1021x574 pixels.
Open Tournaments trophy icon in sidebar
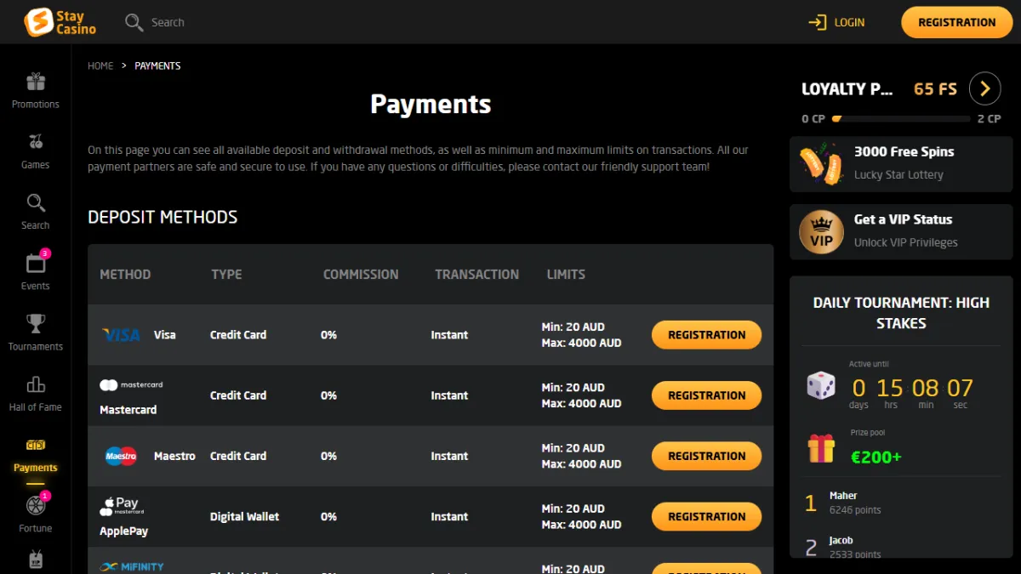click(x=36, y=324)
